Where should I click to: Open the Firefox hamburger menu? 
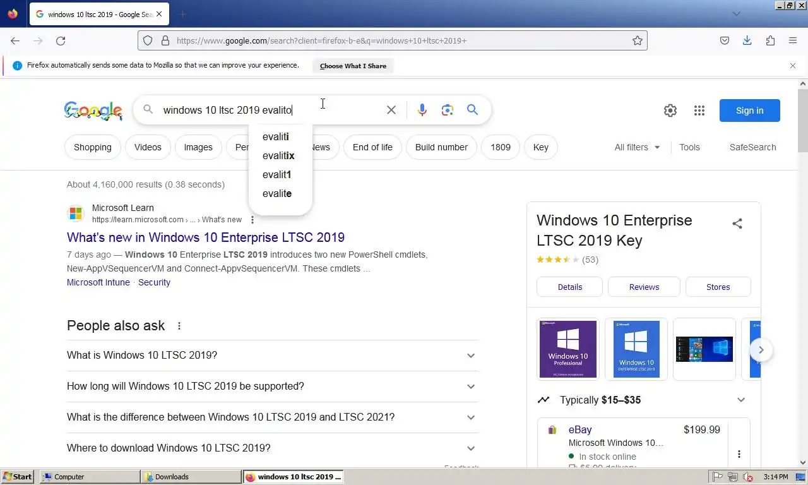pos(793,40)
